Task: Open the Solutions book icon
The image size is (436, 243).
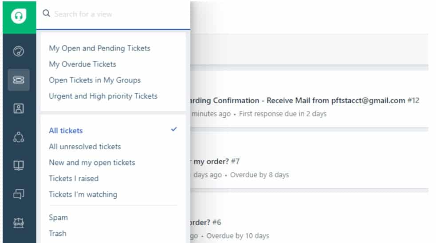Action: (x=18, y=166)
